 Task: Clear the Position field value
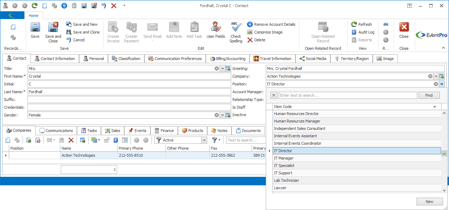coord(436,84)
